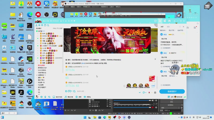
Task: Open the 语音包 voice pack button
Action: [x=87, y=97]
